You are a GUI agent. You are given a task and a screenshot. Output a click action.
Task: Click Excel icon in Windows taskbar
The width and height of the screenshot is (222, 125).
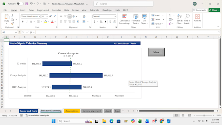[140, 121]
